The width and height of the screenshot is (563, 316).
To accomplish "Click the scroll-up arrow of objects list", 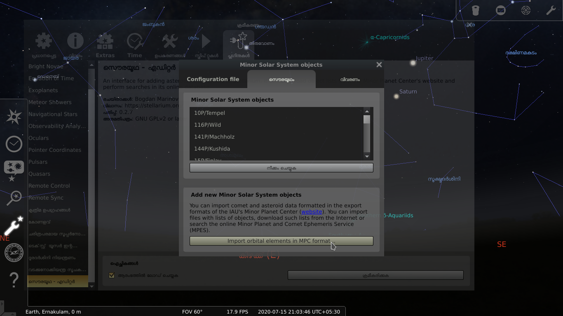I will pos(367,111).
